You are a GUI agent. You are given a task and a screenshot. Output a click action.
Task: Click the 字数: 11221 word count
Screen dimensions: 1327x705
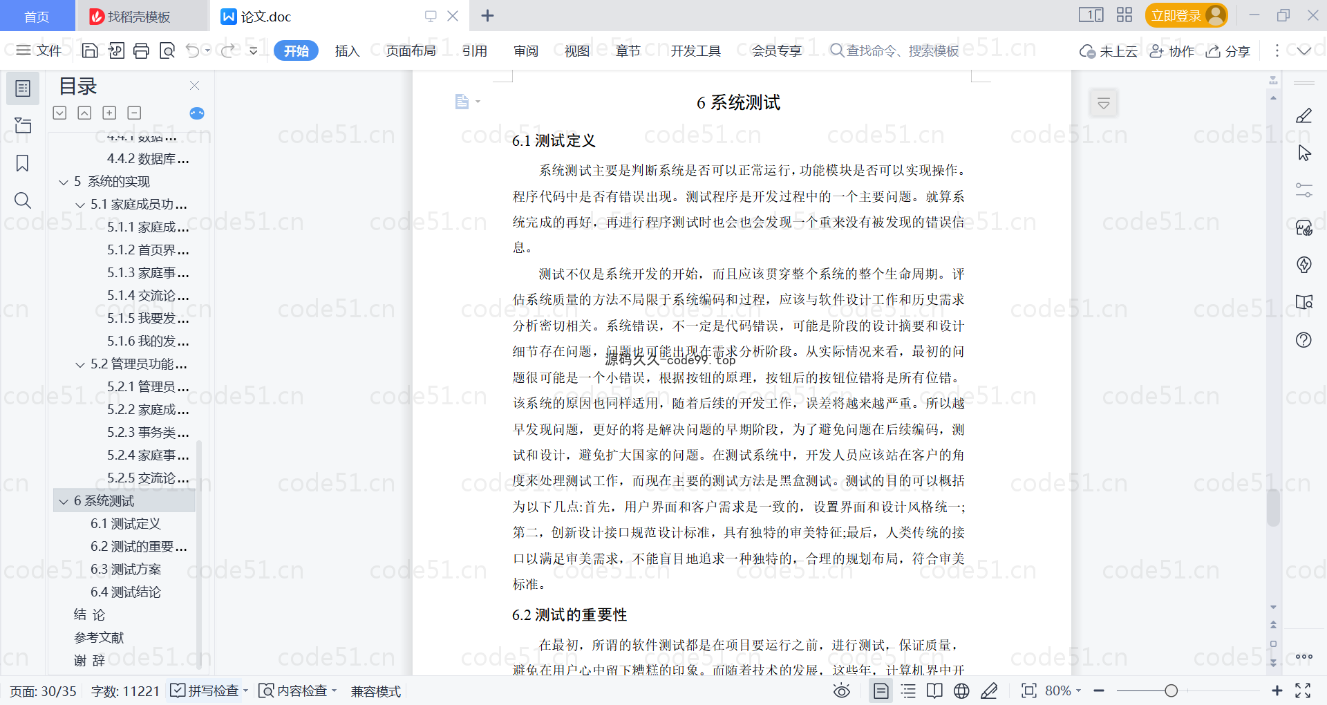point(125,690)
